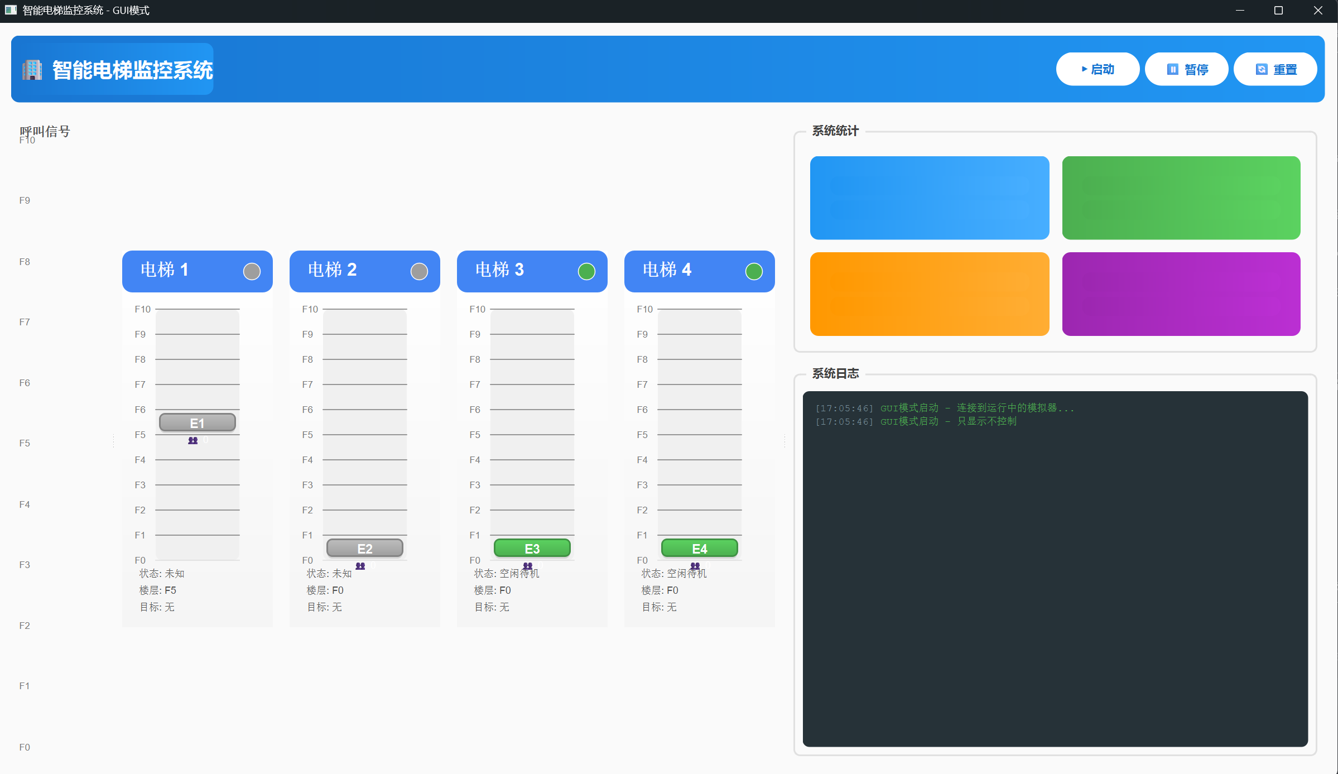Click inside the system log area

click(x=1055, y=569)
